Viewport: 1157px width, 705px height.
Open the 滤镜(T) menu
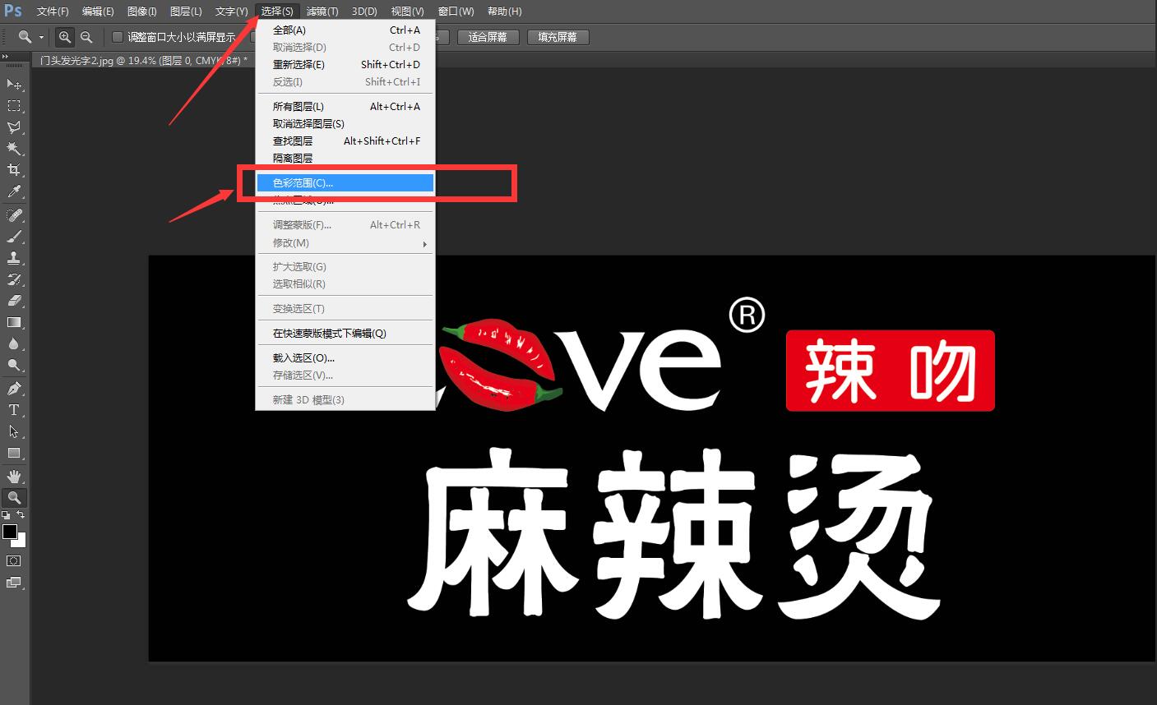pyautogui.click(x=322, y=12)
